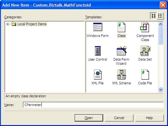Click the 'Data Form Wizard' label text
168x126 pixels.
click(x=121, y=62)
